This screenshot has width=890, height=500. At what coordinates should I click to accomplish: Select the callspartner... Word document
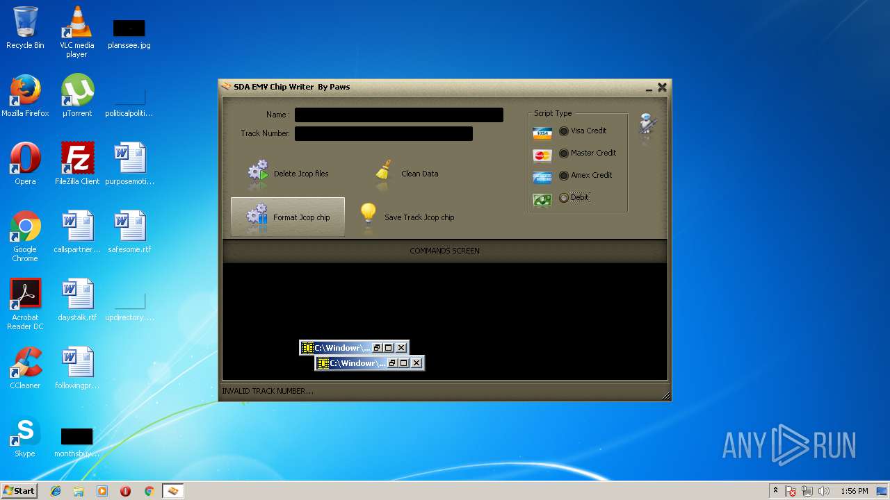[77, 232]
